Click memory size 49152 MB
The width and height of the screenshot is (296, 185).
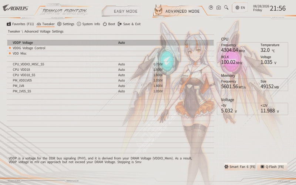coord(270,87)
